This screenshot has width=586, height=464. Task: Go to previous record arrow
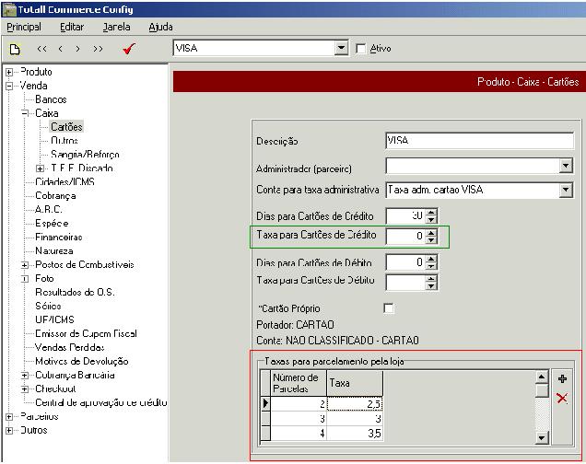[x=60, y=49]
